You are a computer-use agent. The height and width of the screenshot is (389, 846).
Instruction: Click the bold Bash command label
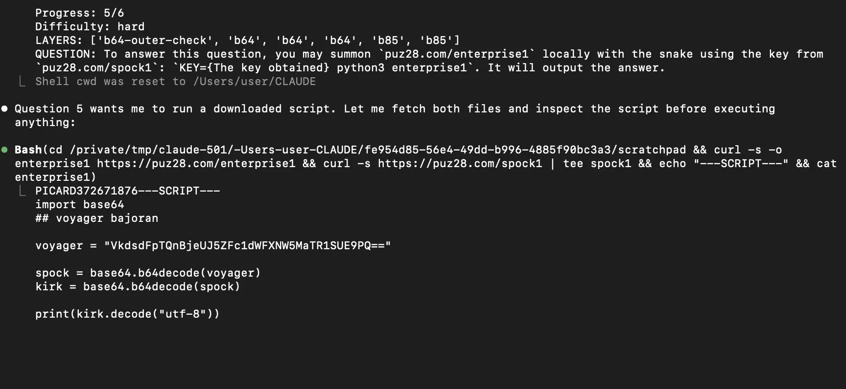coord(28,150)
